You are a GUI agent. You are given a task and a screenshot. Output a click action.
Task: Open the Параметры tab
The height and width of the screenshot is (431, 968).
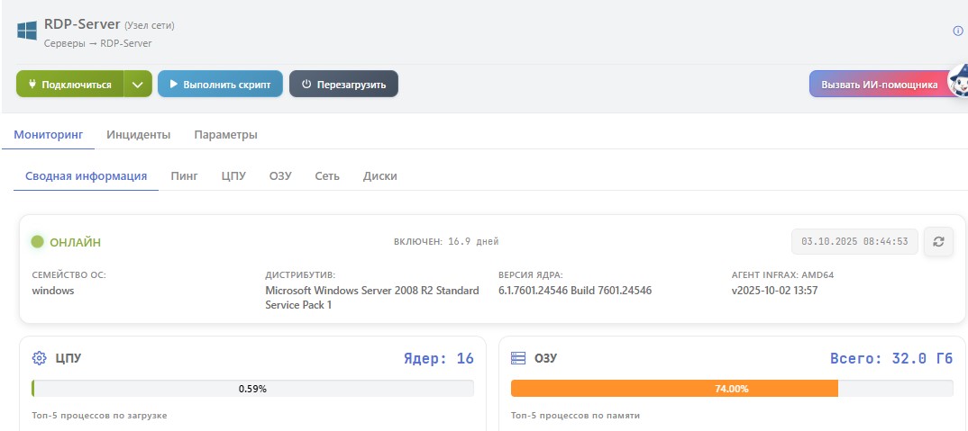click(225, 135)
